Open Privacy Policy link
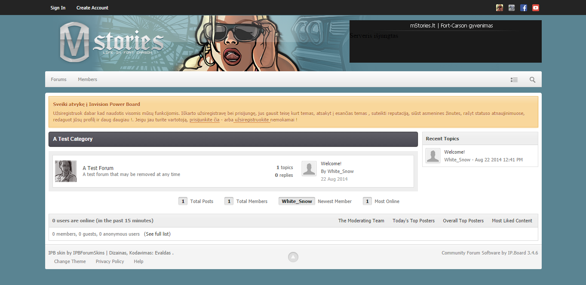586x285 pixels. point(110,261)
